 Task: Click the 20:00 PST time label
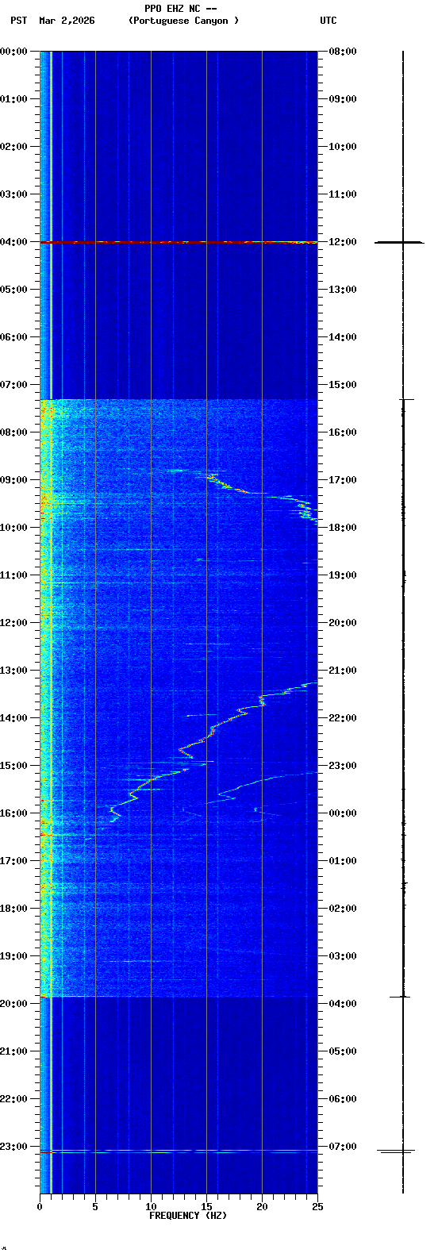(13, 1003)
